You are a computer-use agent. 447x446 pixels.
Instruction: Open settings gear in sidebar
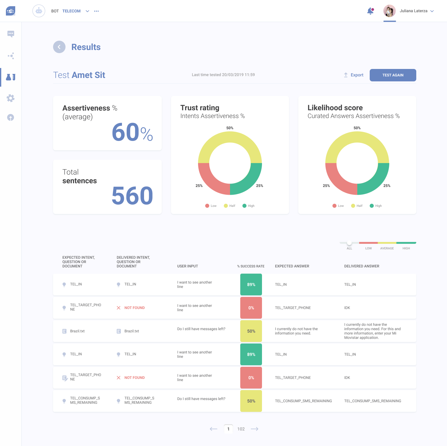pyautogui.click(x=11, y=98)
